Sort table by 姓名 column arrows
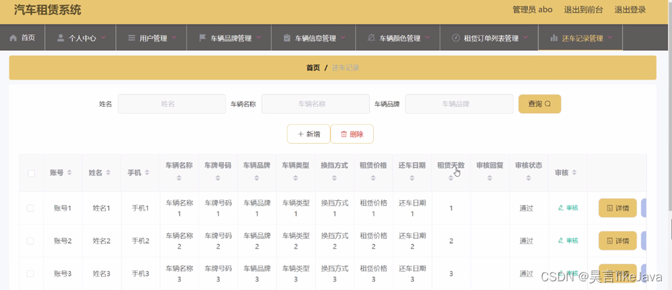 coord(109,173)
